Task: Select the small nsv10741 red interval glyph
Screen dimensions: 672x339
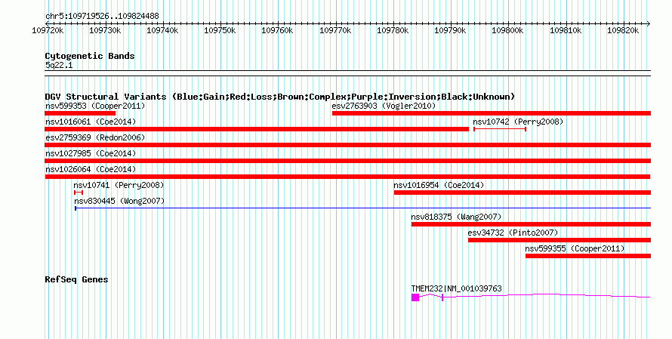Action: tap(79, 193)
